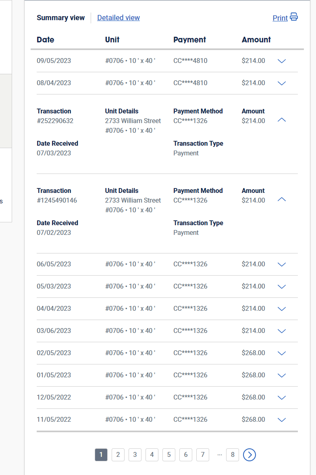Expand the 12/05/2022 payment row
The image size is (316, 475).
pos(282,398)
